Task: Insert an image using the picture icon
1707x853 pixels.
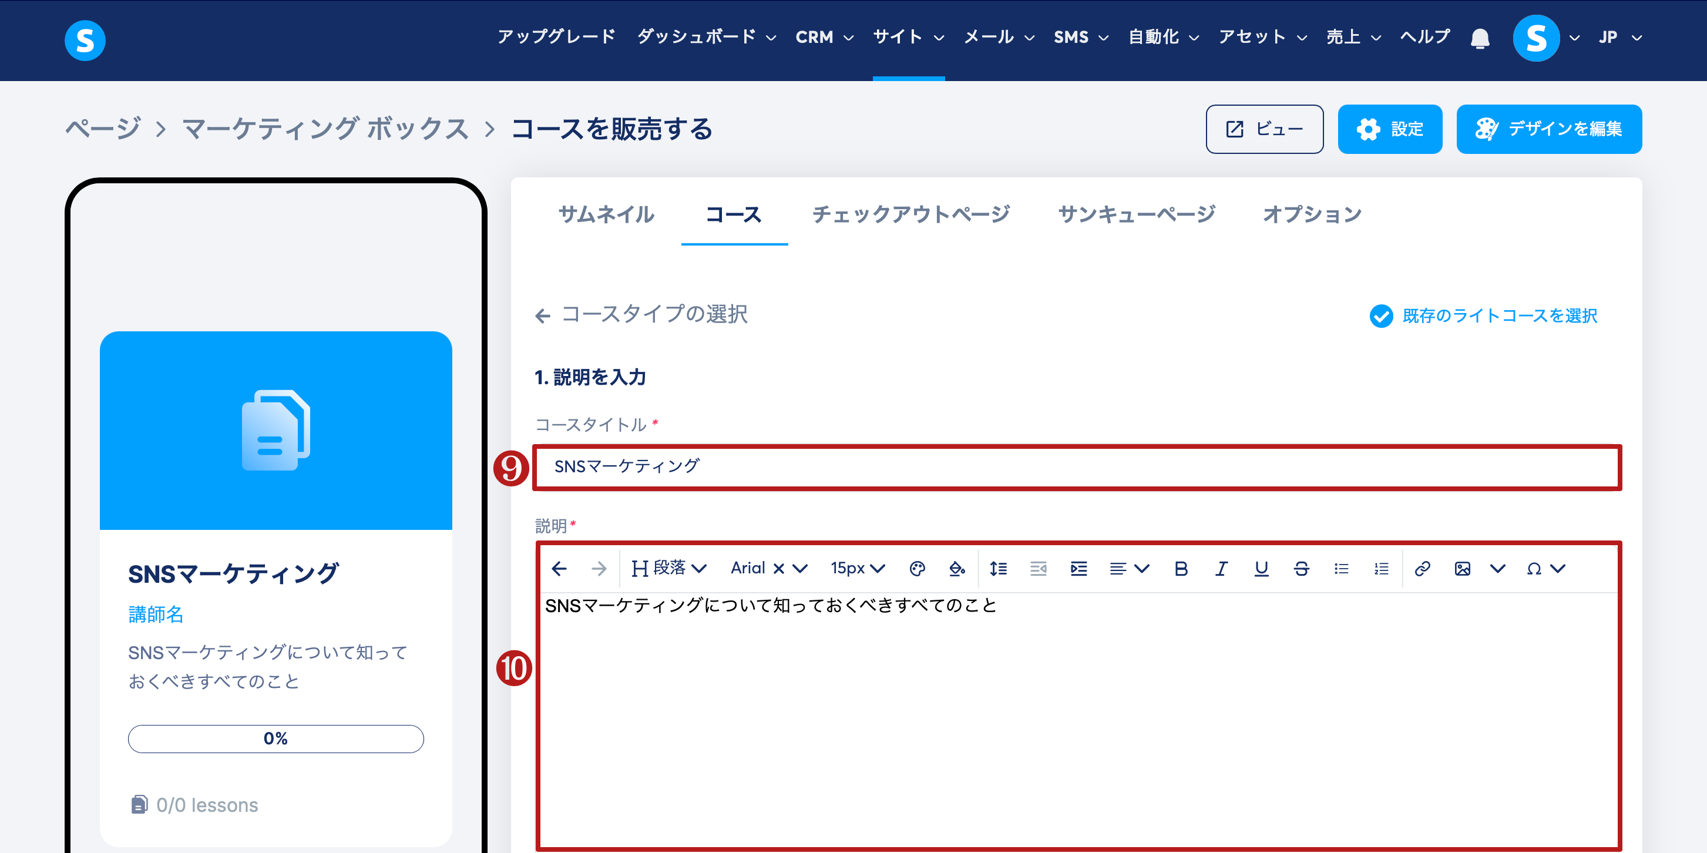Action: pos(1463,569)
